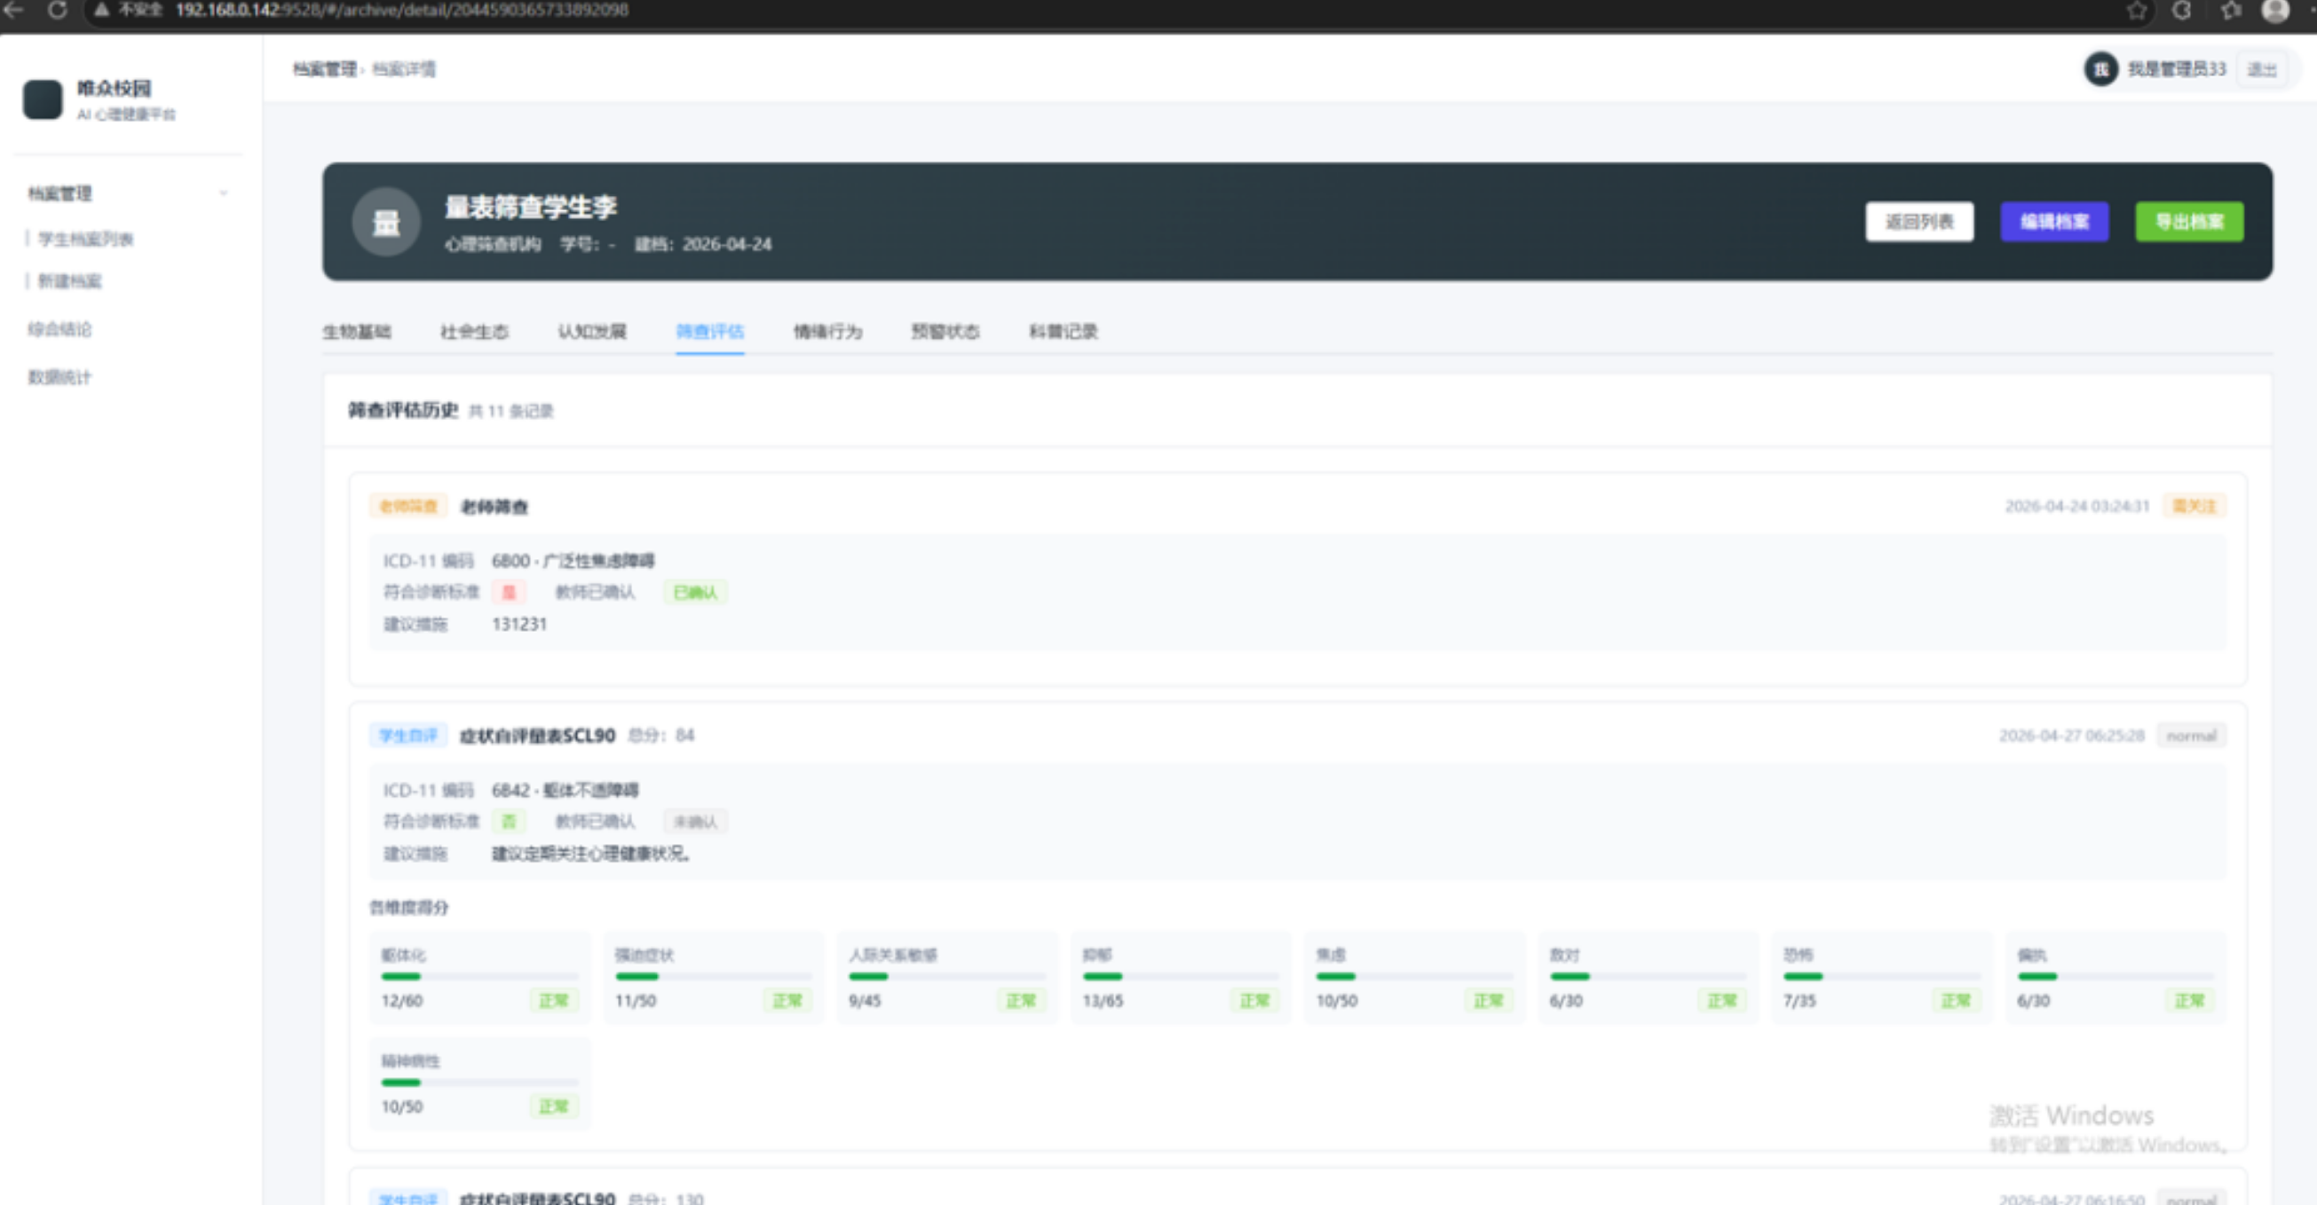Collapse the 档案管理 sidebar menu chevron
This screenshot has height=1205, width=2317.
pos(223,193)
